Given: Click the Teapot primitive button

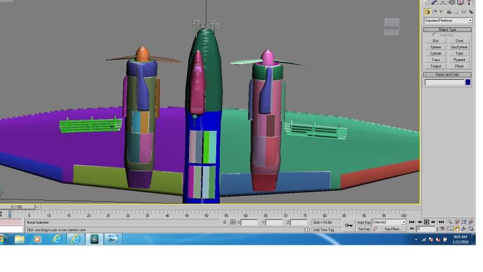Looking at the screenshot, I should tap(435, 66).
